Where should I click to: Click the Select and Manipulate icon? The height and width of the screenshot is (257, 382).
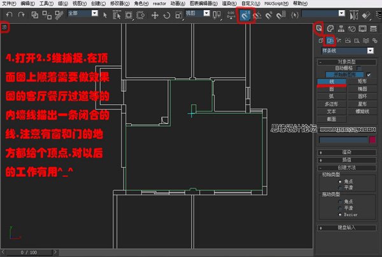click(x=230, y=15)
